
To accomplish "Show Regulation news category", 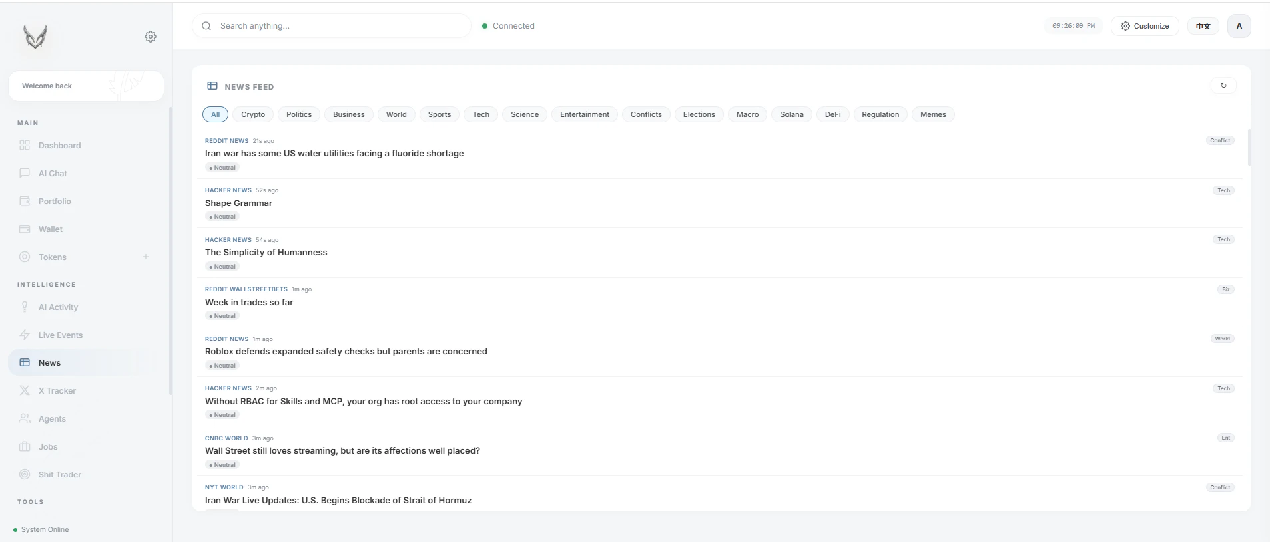I will 880,114.
